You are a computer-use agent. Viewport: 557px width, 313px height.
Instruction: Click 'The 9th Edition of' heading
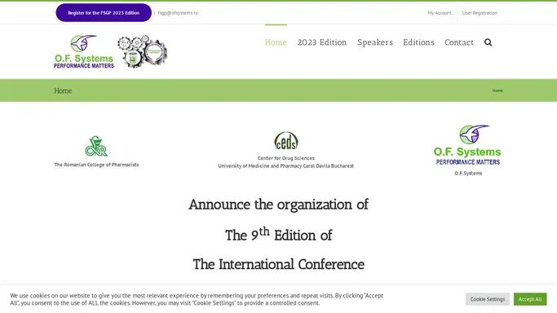tap(279, 234)
